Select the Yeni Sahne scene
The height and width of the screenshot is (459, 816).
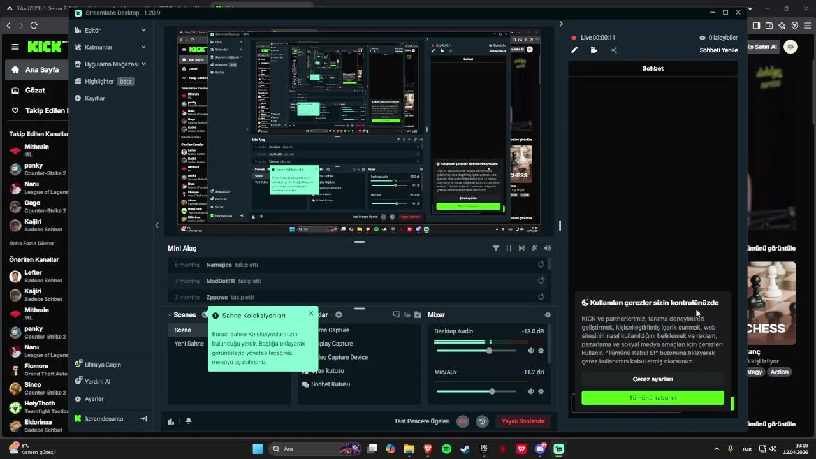189,344
